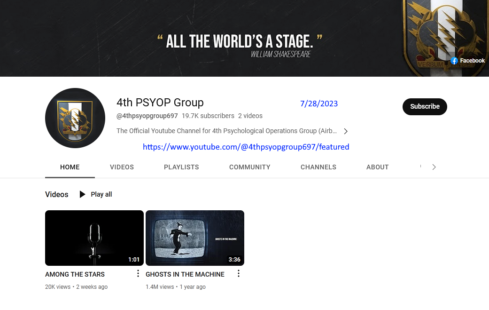Show more tabs with the right arrow
The height and width of the screenshot is (310, 489).
click(x=434, y=167)
